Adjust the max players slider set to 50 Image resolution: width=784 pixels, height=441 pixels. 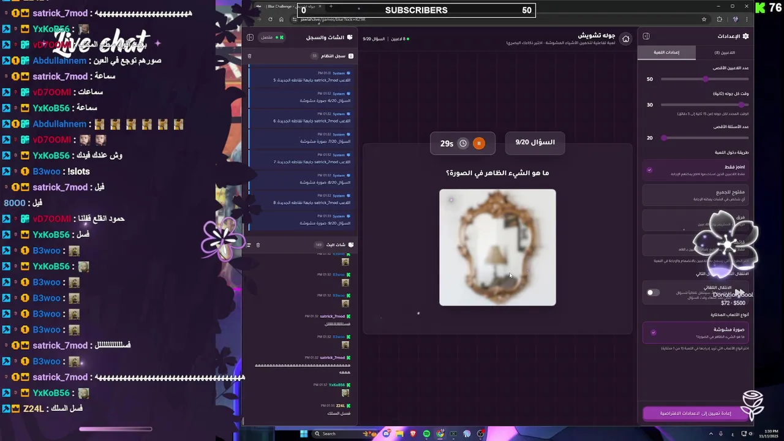click(705, 79)
